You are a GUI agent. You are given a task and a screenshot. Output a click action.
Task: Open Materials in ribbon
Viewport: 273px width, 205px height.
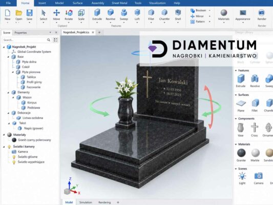pos(224,13)
